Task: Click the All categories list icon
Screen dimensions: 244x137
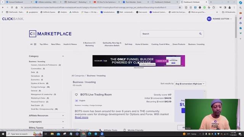Action: click(x=35, y=44)
